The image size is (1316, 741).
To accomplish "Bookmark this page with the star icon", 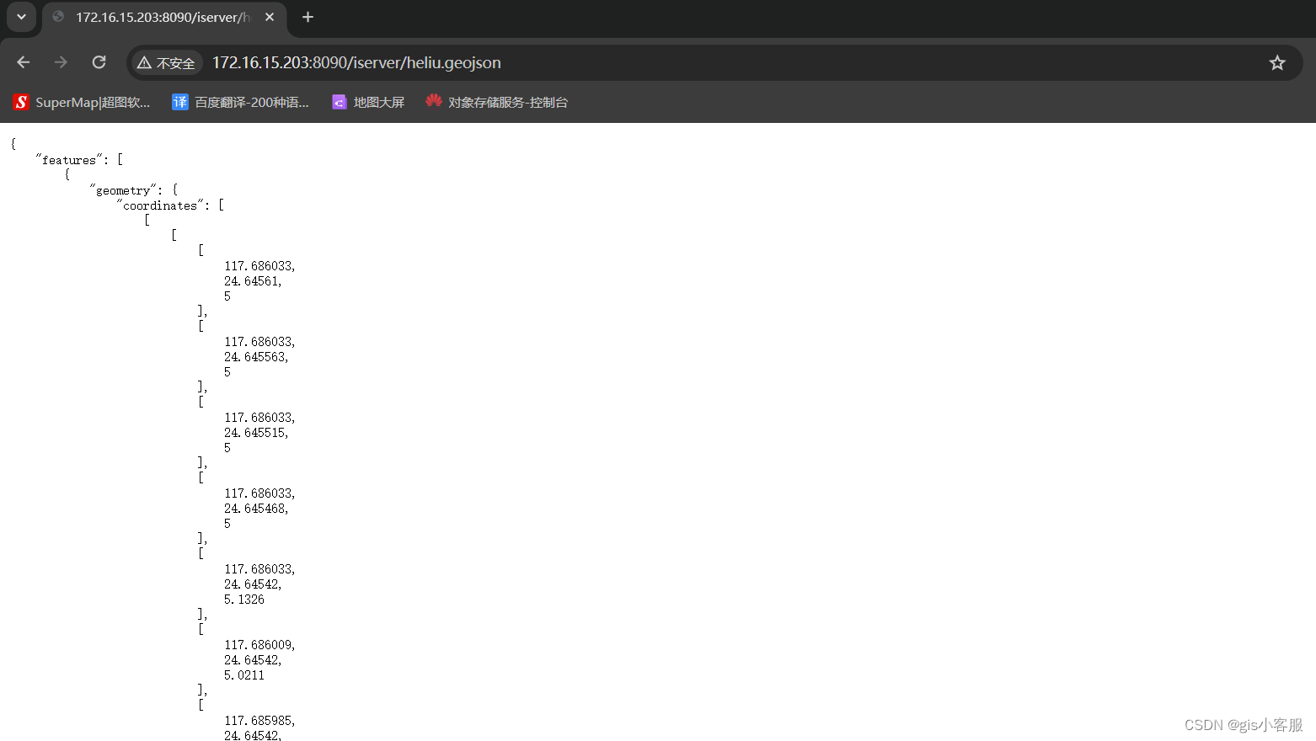I will click(1277, 62).
